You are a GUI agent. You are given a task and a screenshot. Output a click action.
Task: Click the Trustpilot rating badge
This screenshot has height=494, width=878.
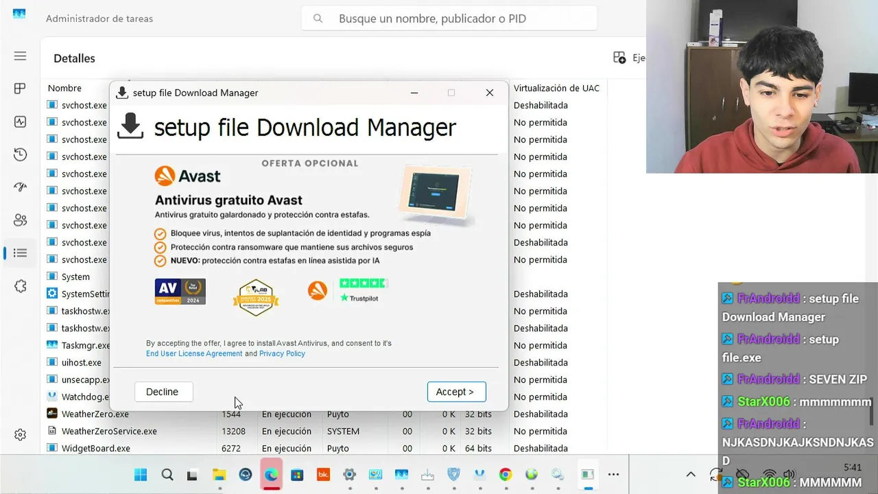(x=364, y=290)
